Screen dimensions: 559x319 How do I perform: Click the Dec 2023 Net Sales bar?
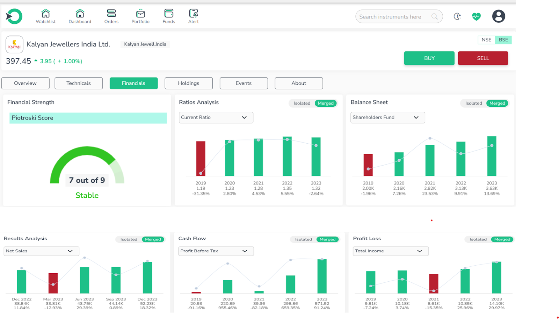(147, 278)
